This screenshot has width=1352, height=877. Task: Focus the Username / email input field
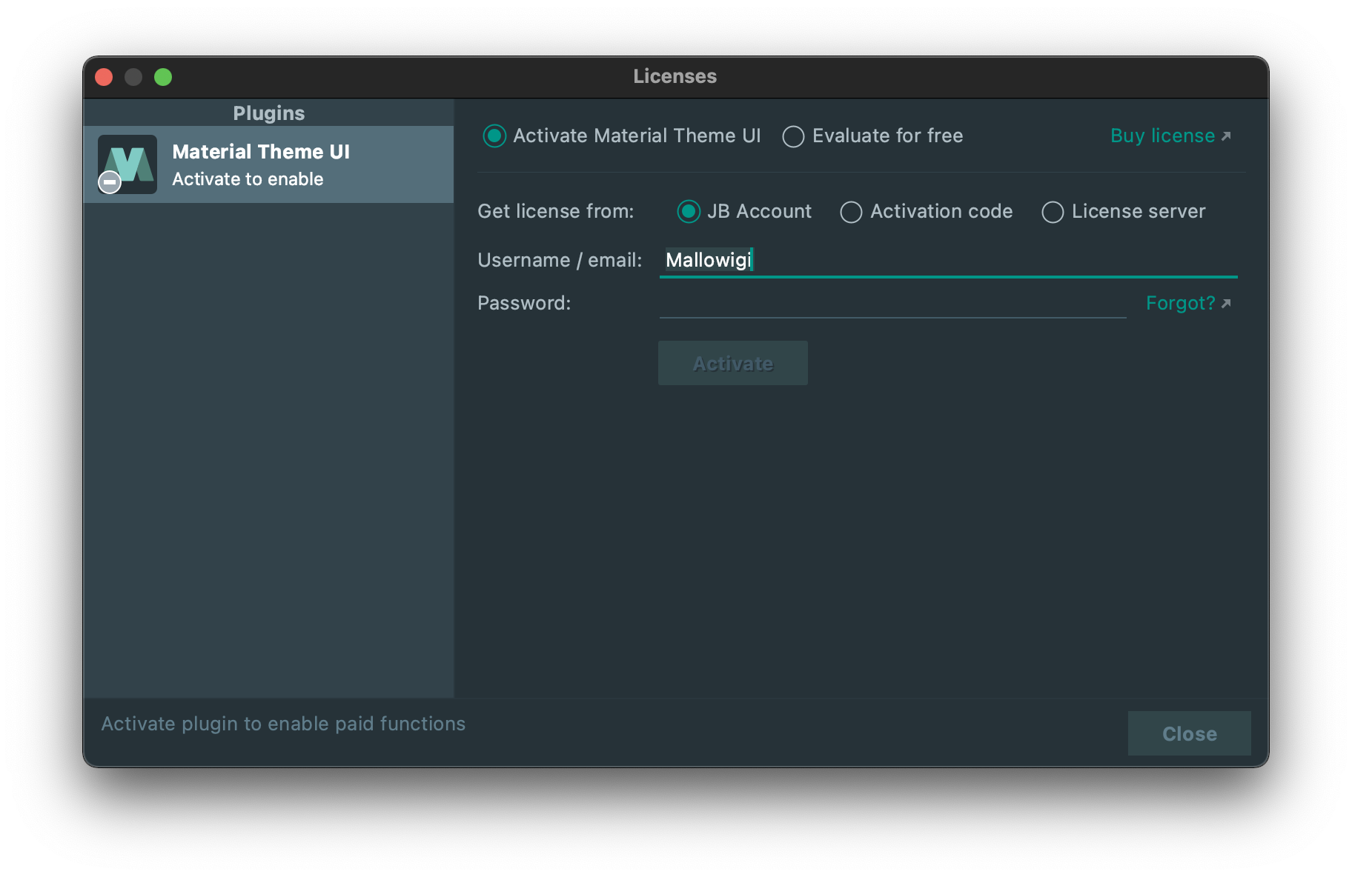point(948,261)
